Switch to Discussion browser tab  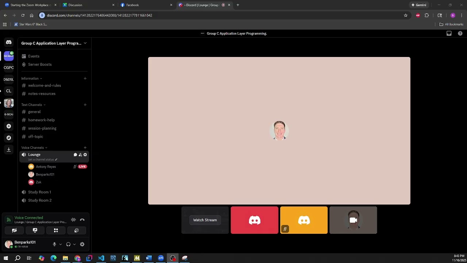88,5
